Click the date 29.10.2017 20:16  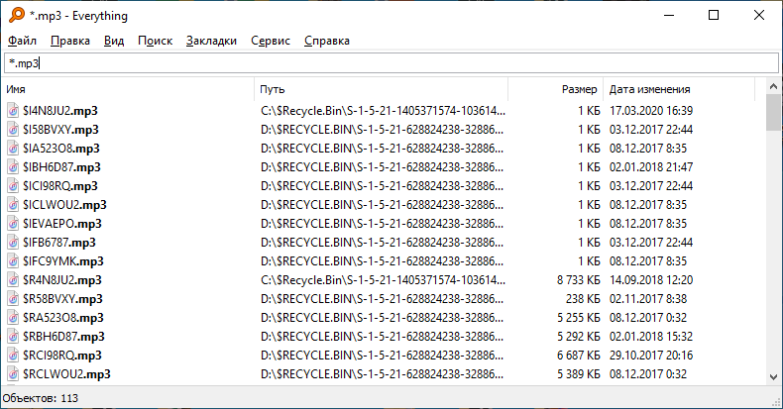click(651, 356)
